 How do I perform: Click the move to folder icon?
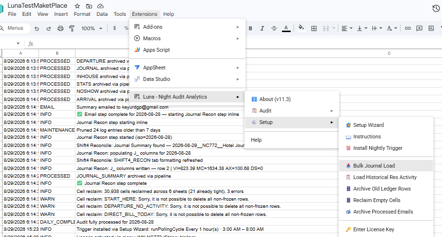tap(89, 6)
